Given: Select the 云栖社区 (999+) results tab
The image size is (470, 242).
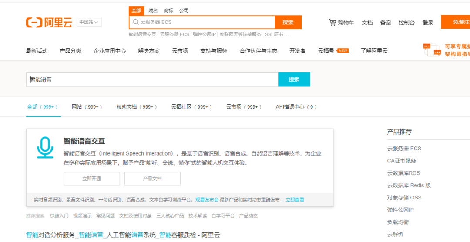Looking at the screenshot, I should (x=192, y=107).
